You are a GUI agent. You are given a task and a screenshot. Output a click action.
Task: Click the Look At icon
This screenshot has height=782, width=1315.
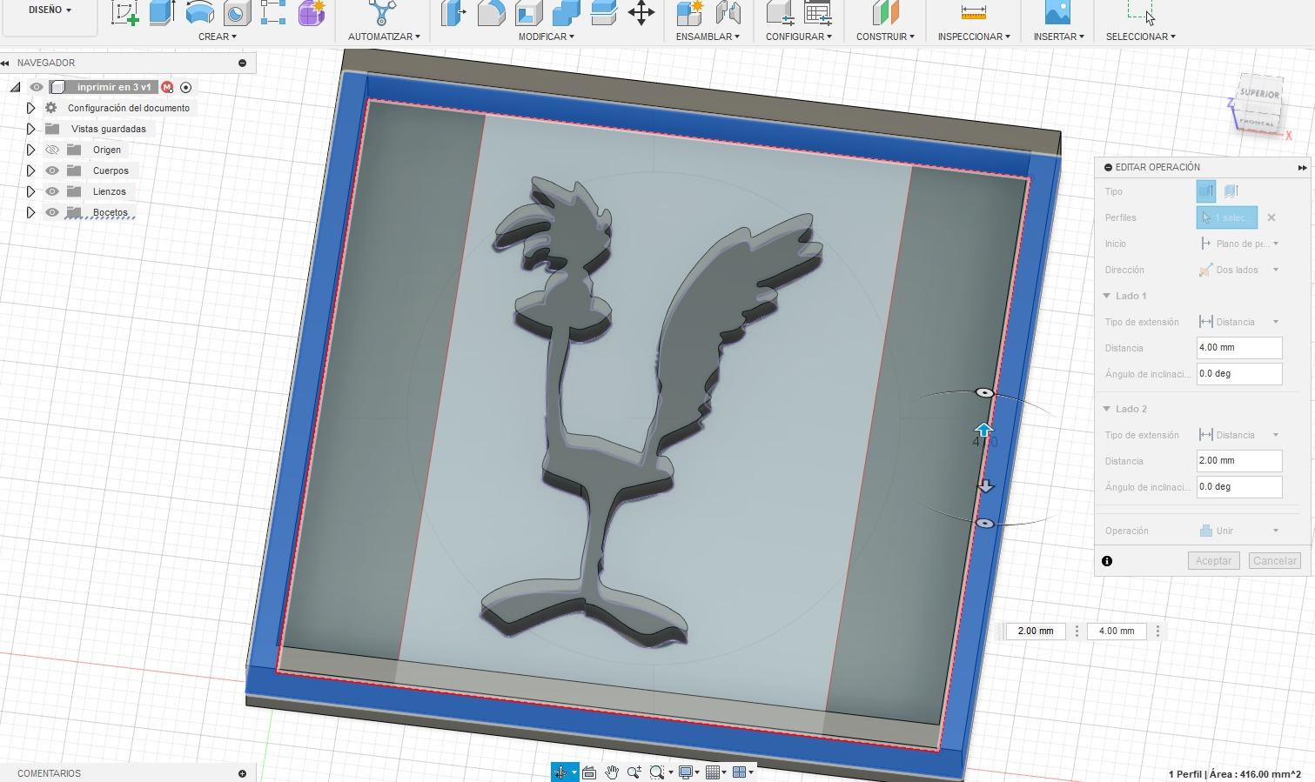click(589, 772)
